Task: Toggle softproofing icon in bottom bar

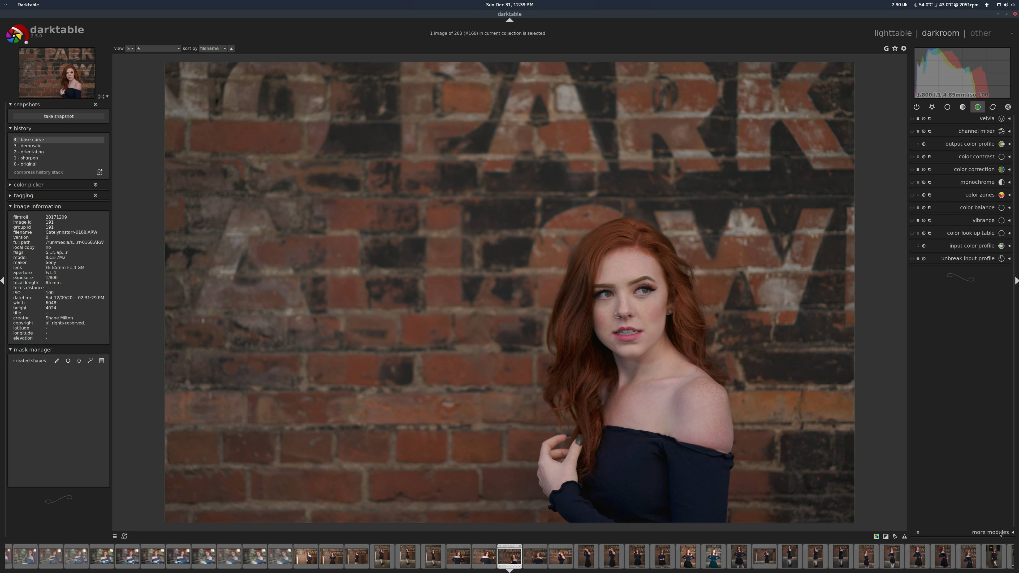Action: (895, 536)
